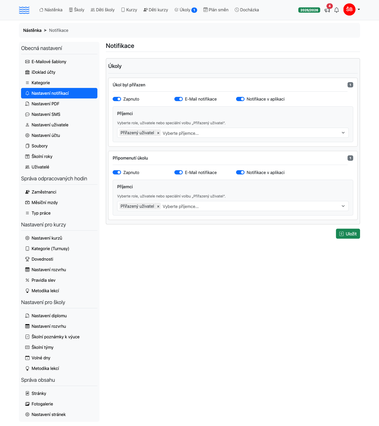Open Nástěnka in top navigation
Viewport: 379px width, 426px height.
[x=51, y=10]
